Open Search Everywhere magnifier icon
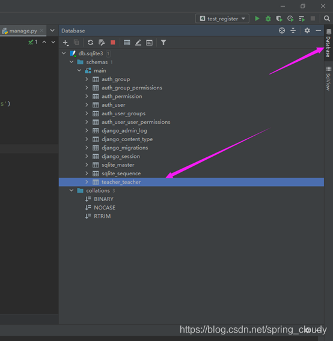Viewport: 333px width, 341px height. (x=326, y=19)
